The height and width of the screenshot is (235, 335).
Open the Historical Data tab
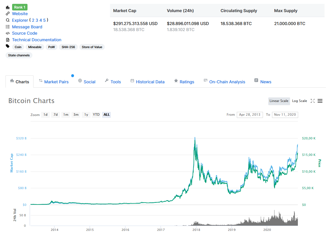click(147, 82)
